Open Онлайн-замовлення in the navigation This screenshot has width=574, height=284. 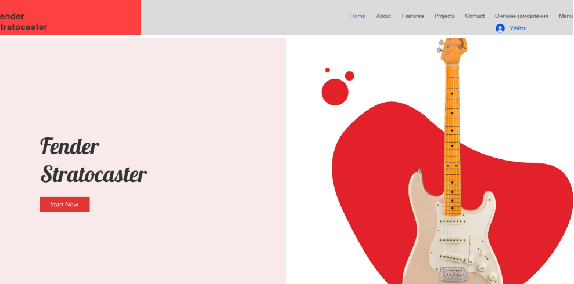click(521, 16)
